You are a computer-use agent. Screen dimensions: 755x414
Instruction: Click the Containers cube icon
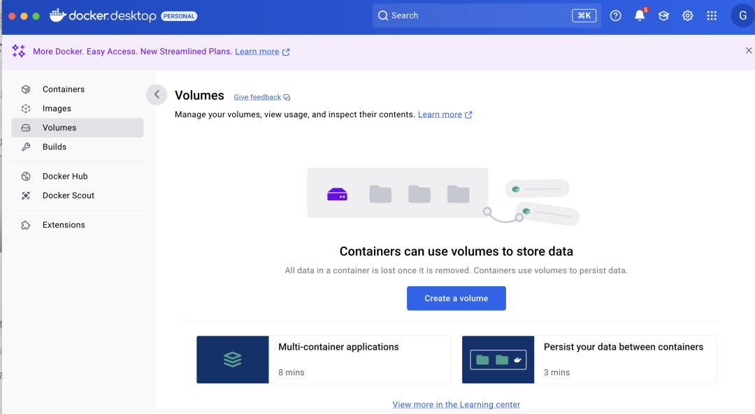click(26, 89)
